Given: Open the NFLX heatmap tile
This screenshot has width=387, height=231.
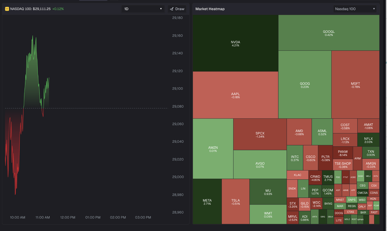Looking at the screenshot, I should tap(368, 140).
